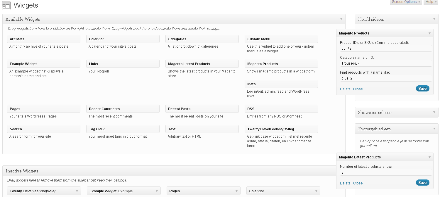Screen dimensions: 440x197
Task: Click the Available Widgets heading
Action: (23, 19)
